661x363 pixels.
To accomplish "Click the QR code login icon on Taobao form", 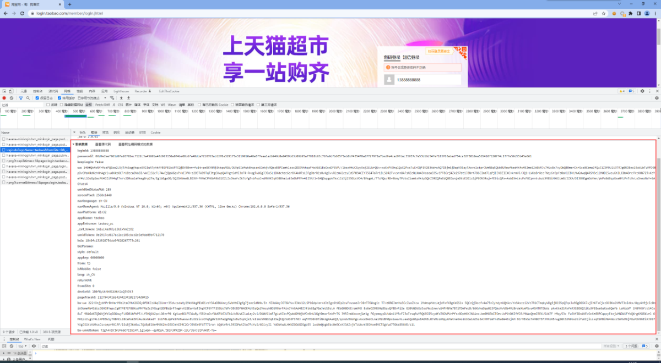I will tap(460, 52).
